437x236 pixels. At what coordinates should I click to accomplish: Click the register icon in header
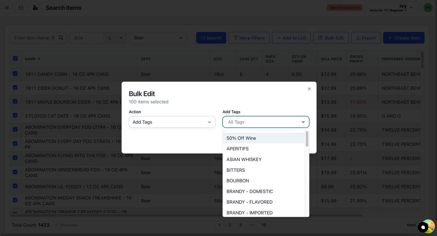point(35,8)
